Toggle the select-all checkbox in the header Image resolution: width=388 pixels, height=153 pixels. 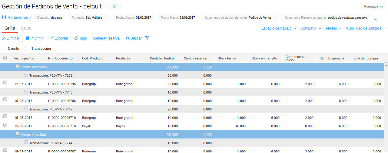5,58
